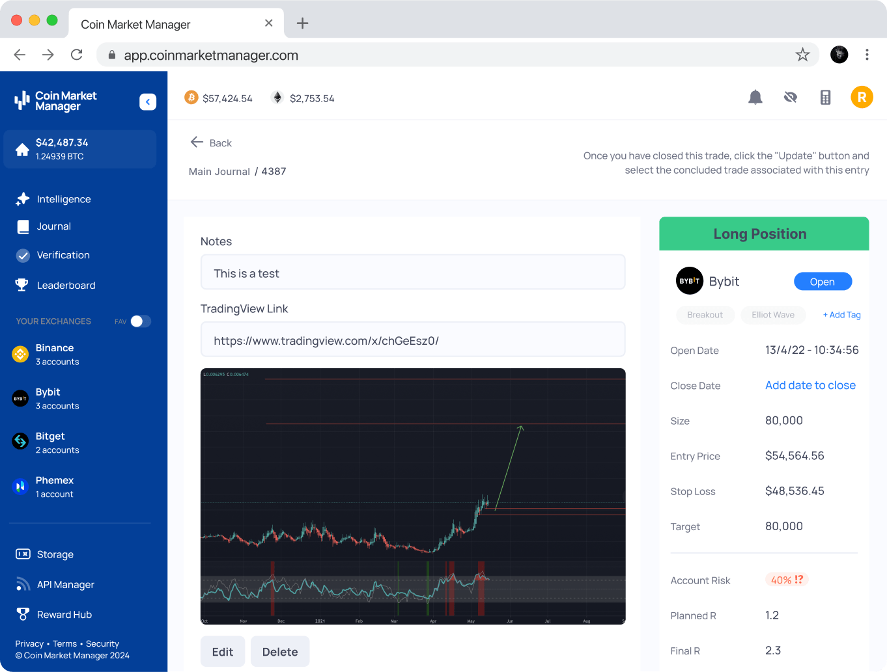This screenshot has height=672, width=887.
Task: Open the Storage section
Action: pyautogui.click(x=55, y=554)
